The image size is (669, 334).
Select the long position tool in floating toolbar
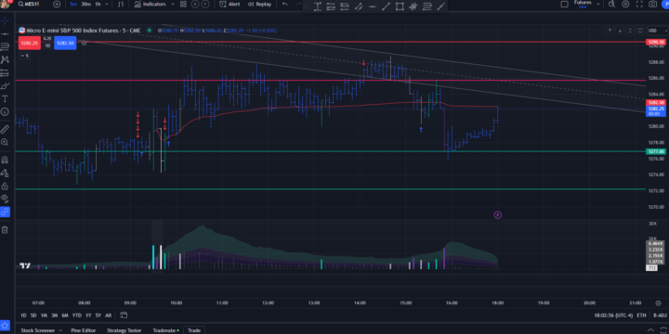coord(331,6)
